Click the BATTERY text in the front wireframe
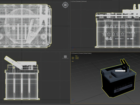Image resolution: width=140 pixels, height=105 pixels. coord(119,27)
